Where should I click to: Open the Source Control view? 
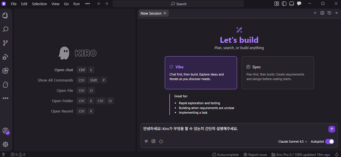[5, 43]
